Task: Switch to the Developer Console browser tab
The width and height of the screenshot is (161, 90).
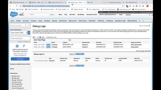Action: point(115,2)
